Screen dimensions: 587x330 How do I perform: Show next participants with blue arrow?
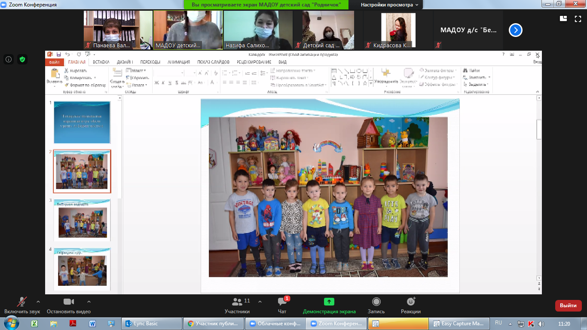pos(516,30)
